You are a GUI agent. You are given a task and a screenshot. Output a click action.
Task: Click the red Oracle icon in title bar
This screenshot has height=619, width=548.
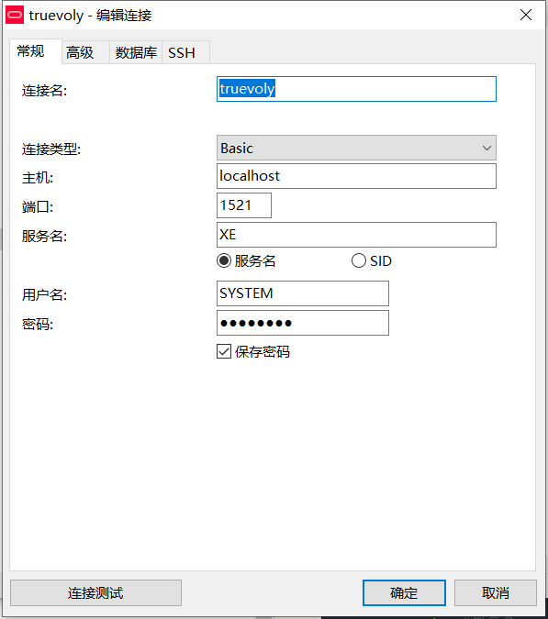click(15, 15)
